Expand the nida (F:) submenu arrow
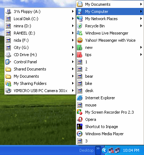144x155 pixels. click(x=73, y=40)
